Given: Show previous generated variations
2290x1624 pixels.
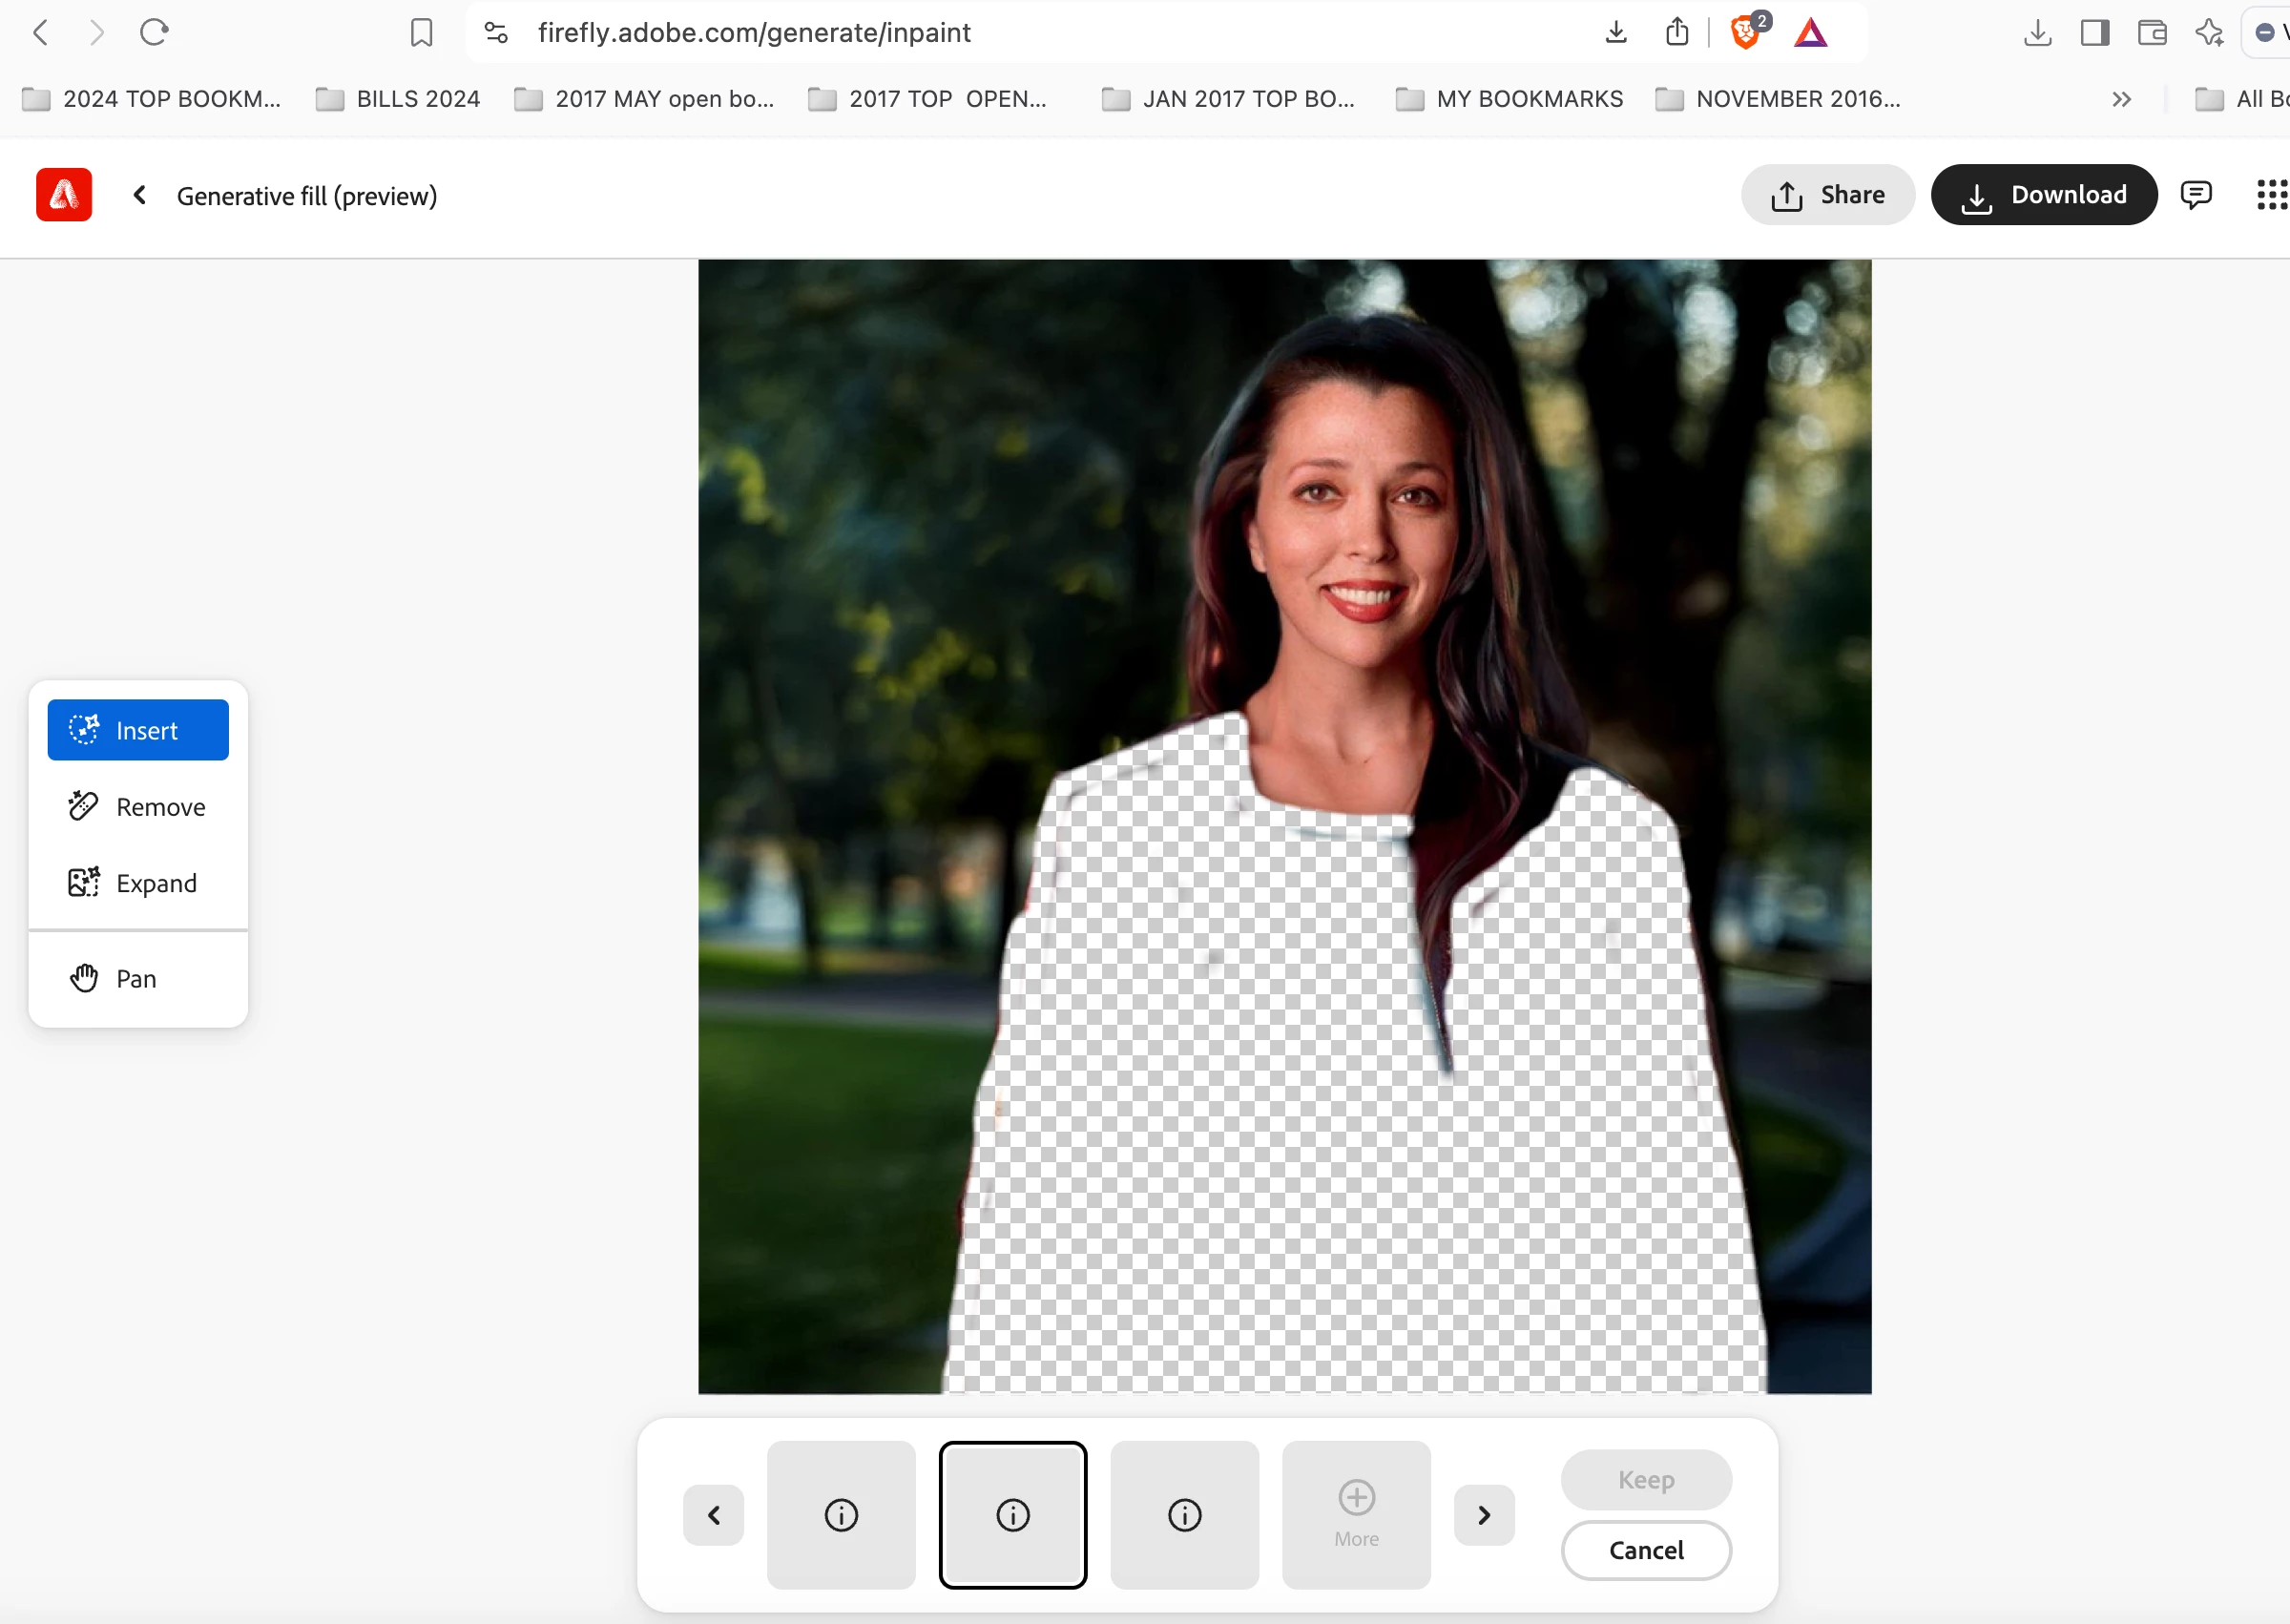Looking at the screenshot, I should point(713,1515).
